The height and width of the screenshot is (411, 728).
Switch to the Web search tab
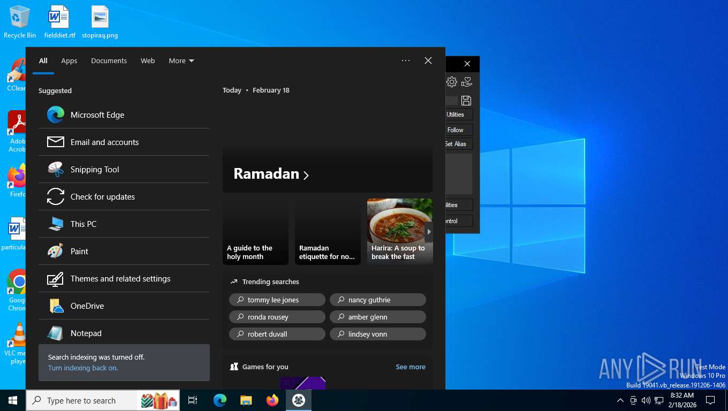[148, 61]
